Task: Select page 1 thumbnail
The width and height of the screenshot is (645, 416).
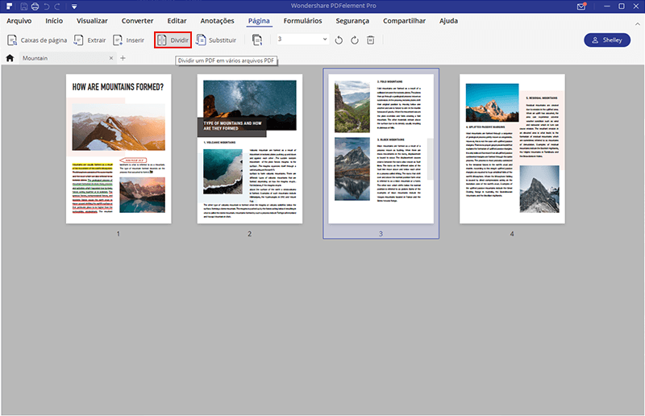Action: click(119, 149)
